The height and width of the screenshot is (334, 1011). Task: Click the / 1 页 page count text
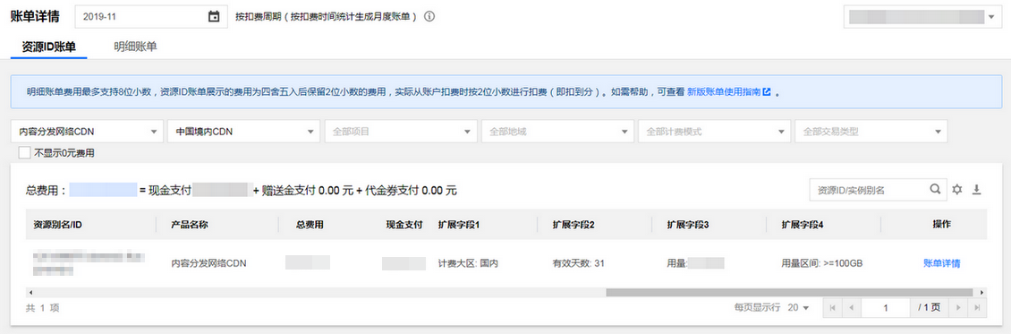point(930,308)
